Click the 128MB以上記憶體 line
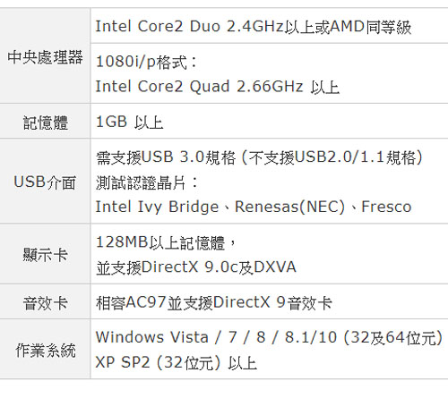448x398 pixels. pos(166,242)
